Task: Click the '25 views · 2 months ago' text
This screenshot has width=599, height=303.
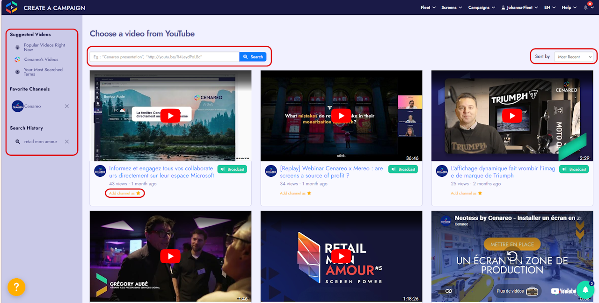Action: [x=476, y=184]
